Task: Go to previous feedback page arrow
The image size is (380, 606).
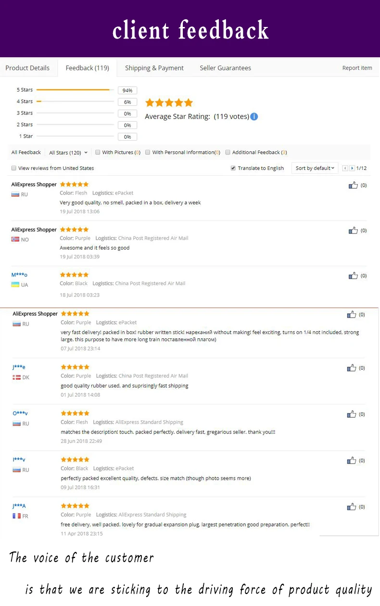Action: click(x=345, y=168)
